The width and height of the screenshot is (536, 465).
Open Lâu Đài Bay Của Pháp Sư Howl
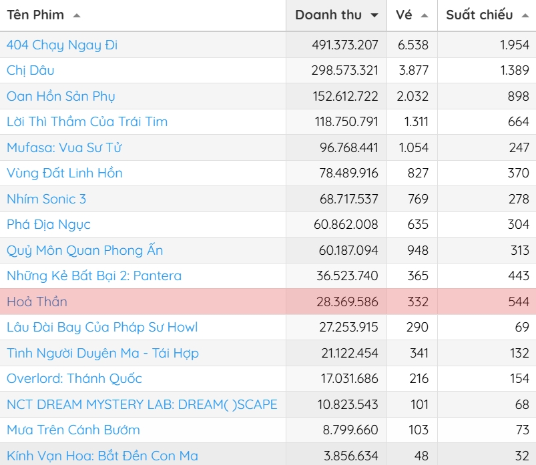click(102, 327)
